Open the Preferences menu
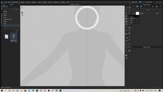This screenshot has height=92, width=163. pos(56,2)
